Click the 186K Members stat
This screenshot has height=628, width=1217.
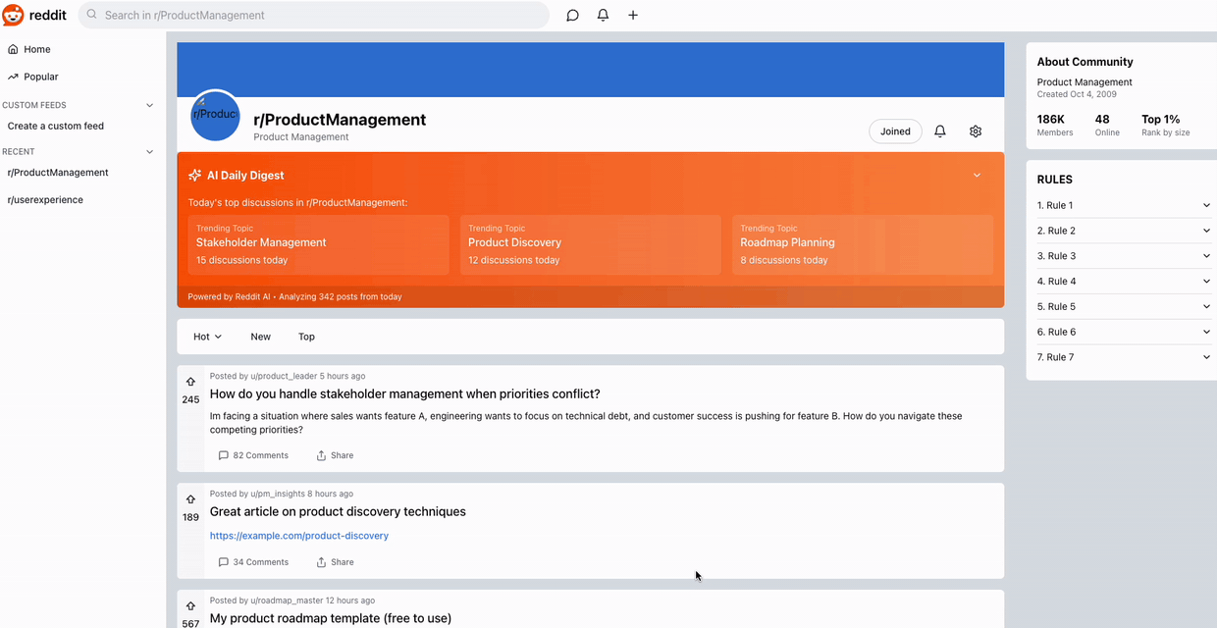1055,125
